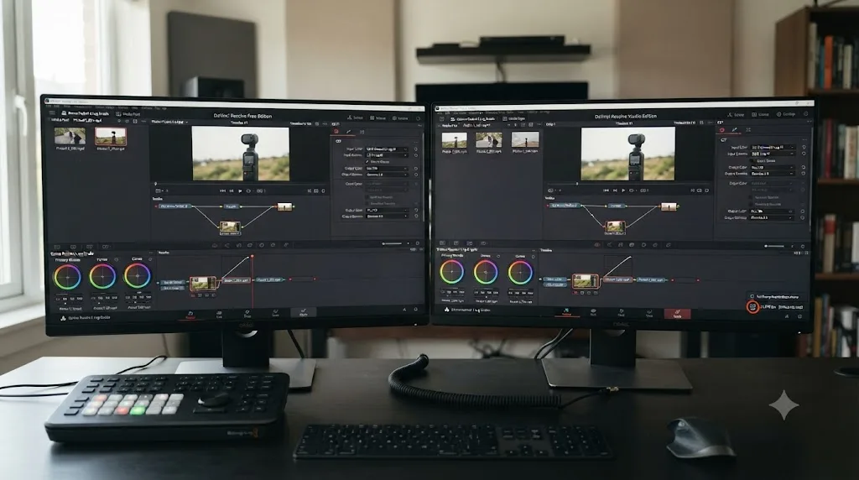Open red circular inspector tab in Free Edition

point(336,132)
